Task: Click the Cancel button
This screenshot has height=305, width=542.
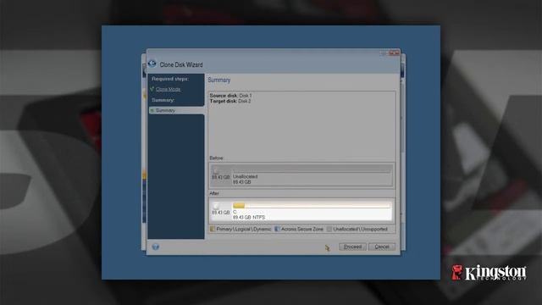Action: click(382, 247)
